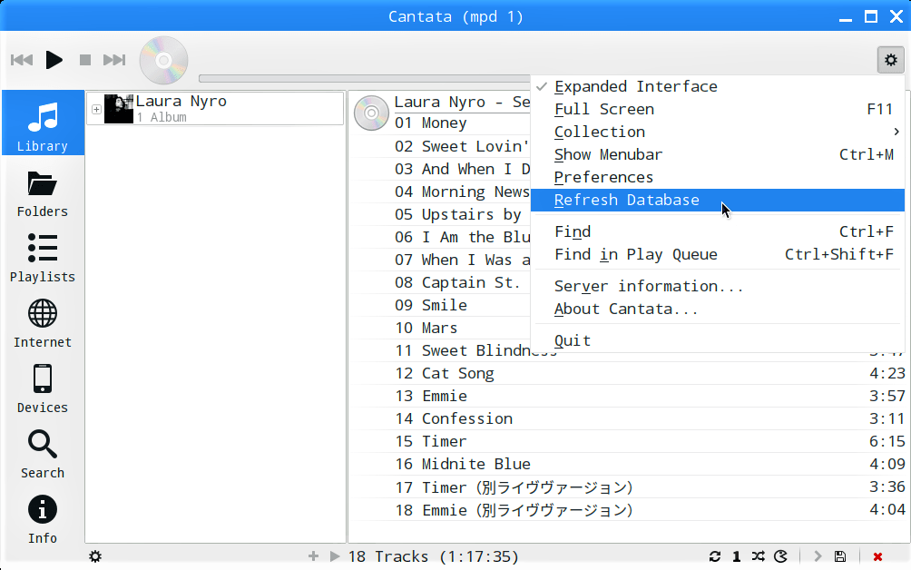This screenshot has width=911, height=570.
Task: Select Quit from the menu
Action: point(718,340)
